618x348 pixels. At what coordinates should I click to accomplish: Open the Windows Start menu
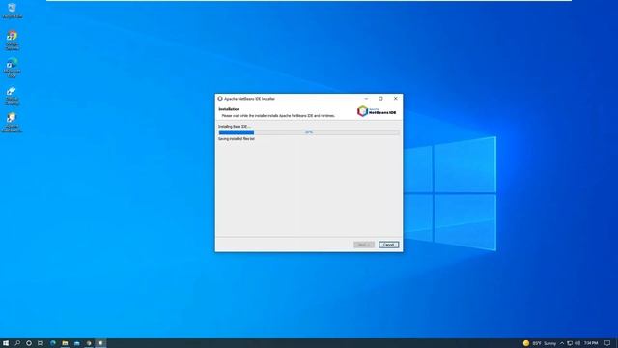click(6, 343)
